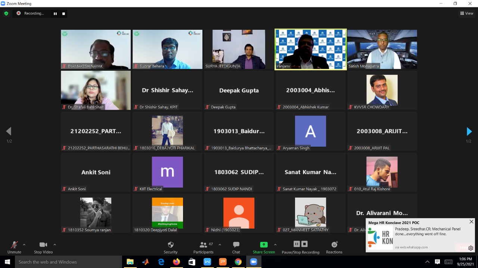Screen dimensions: 478x268
Task: Close the Mega HR Konclave notification
Action: tap(471, 222)
